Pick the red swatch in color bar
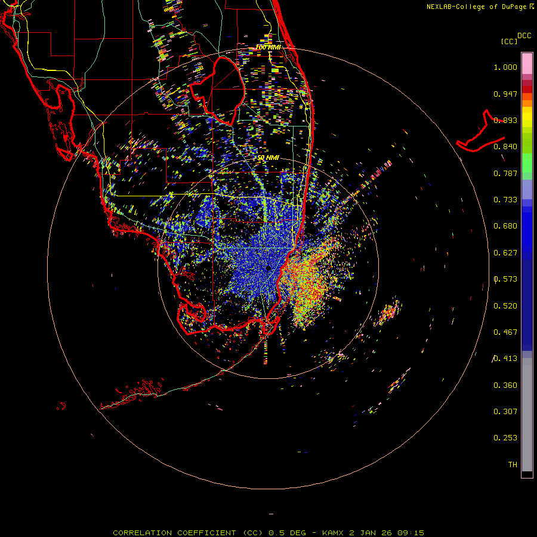 coord(527,89)
